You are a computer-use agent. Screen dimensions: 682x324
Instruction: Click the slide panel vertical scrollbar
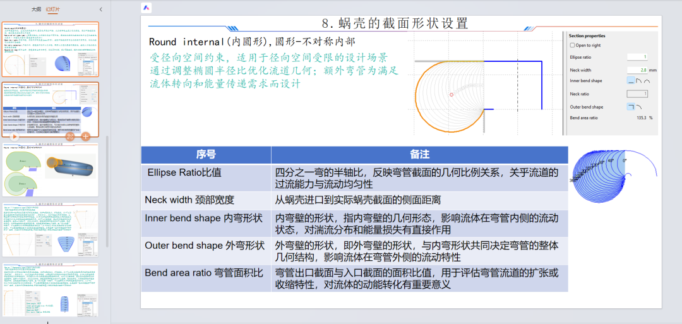[x=107, y=189]
